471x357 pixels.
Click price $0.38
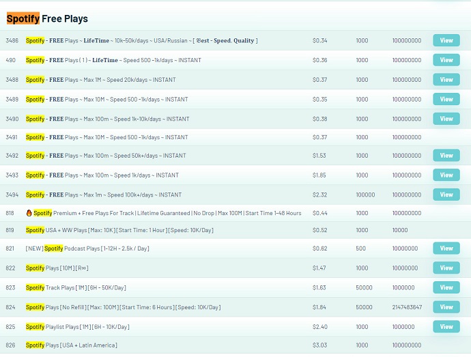(x=320, y=119)
